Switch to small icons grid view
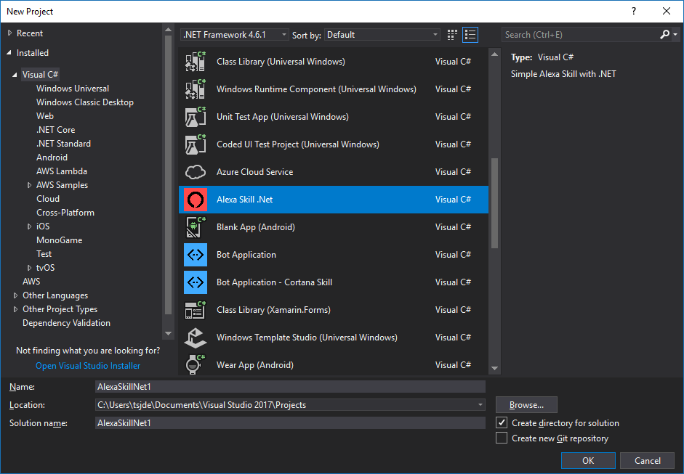The width and height of the screenshot is (684, 474). [x=453, y=35]
